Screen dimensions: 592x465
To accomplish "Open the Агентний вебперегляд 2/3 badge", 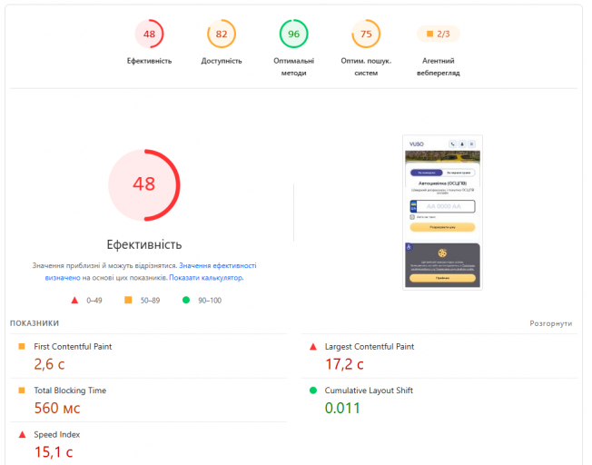I will click(438, 34).
